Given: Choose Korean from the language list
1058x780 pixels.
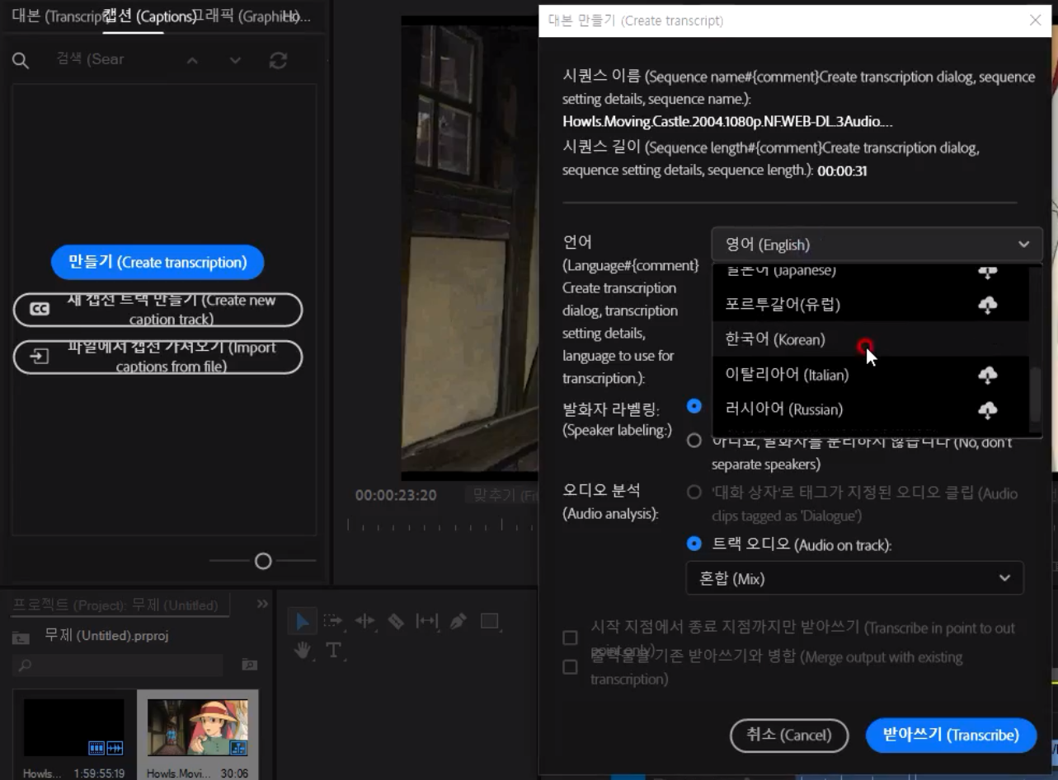Looking at the screenshot, I should (x=871, y=339).
